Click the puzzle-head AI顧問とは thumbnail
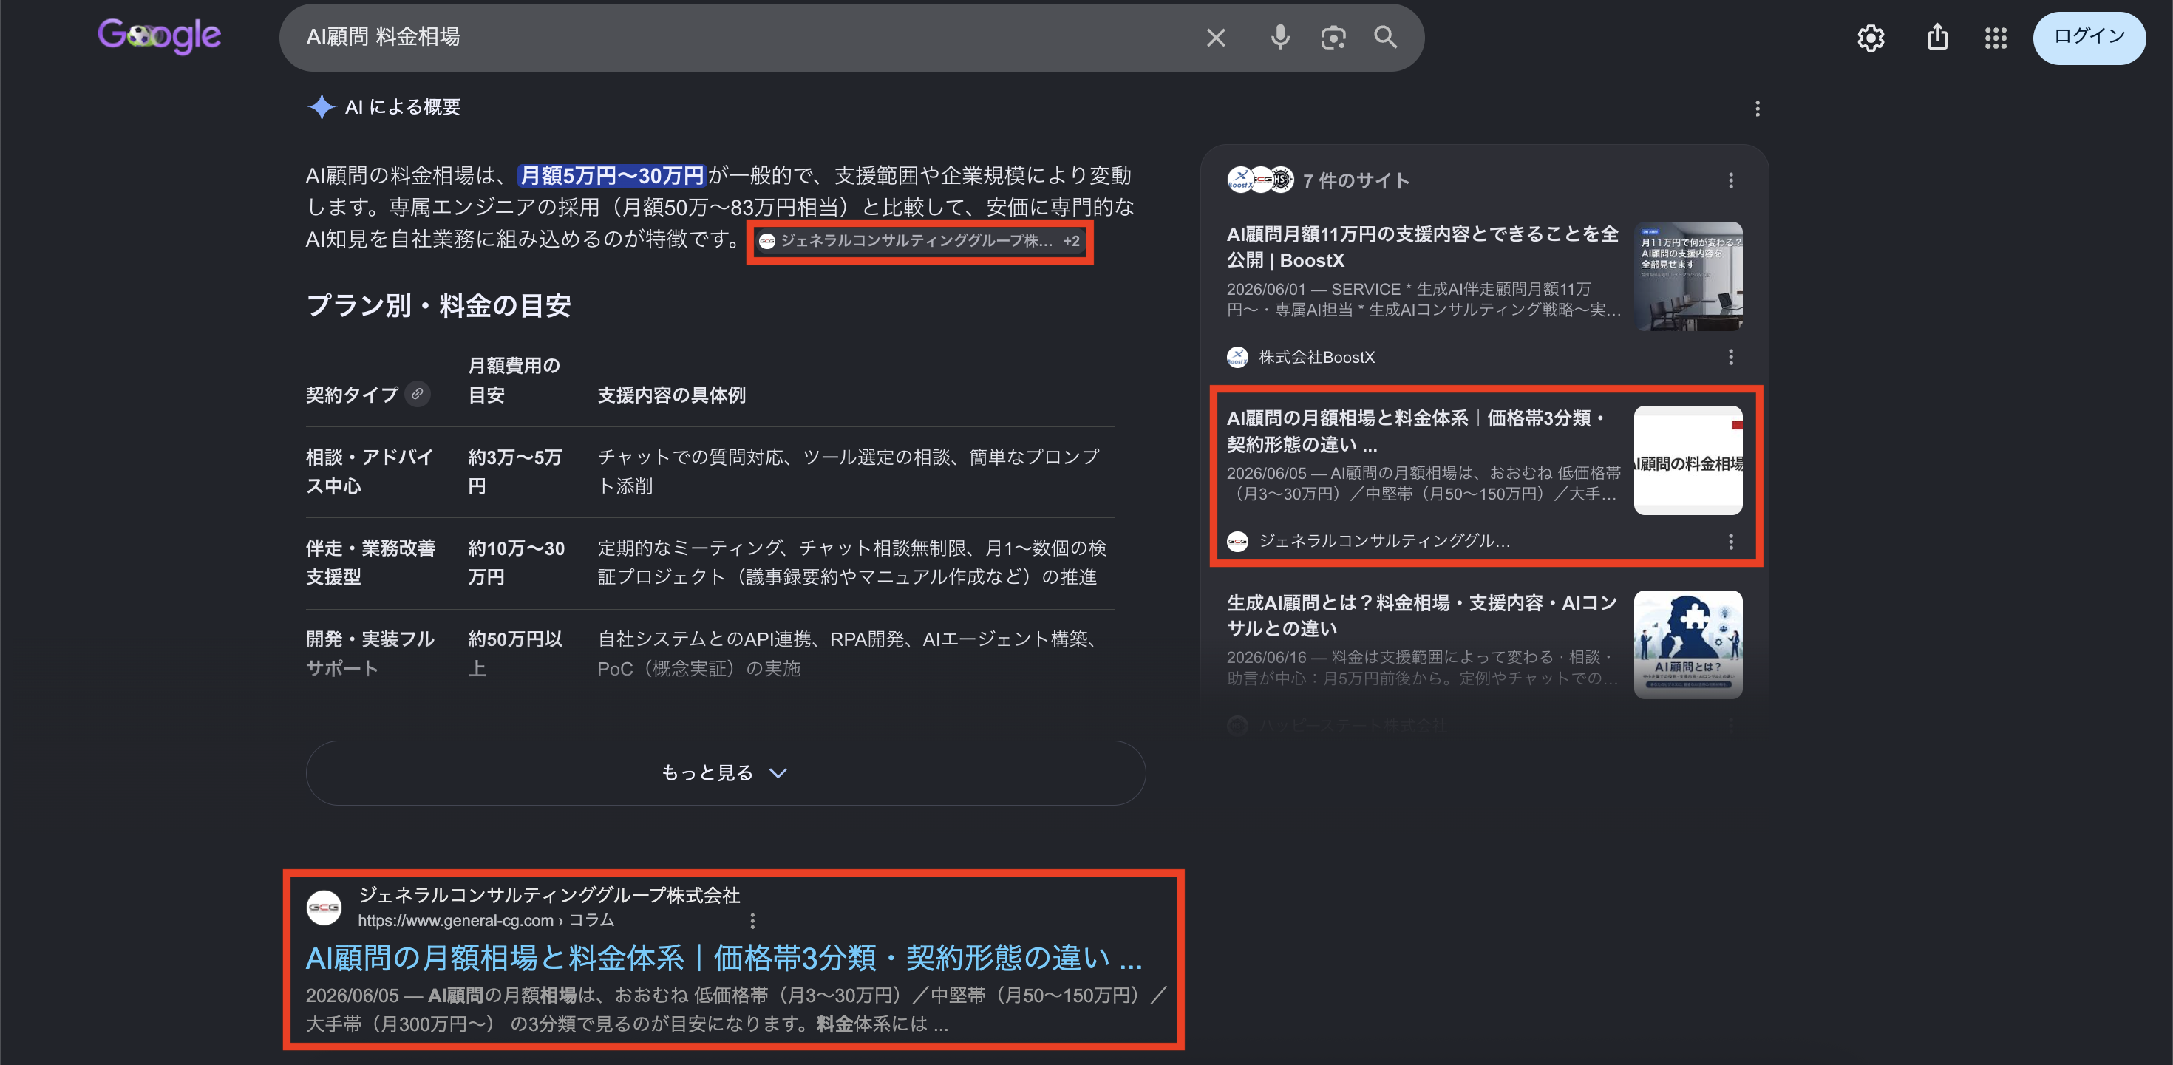Screen dimensions: 2173x1065 pos(1688,644)
